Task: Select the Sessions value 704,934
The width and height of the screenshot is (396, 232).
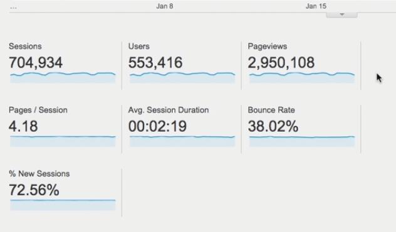Action: (36, 63)
